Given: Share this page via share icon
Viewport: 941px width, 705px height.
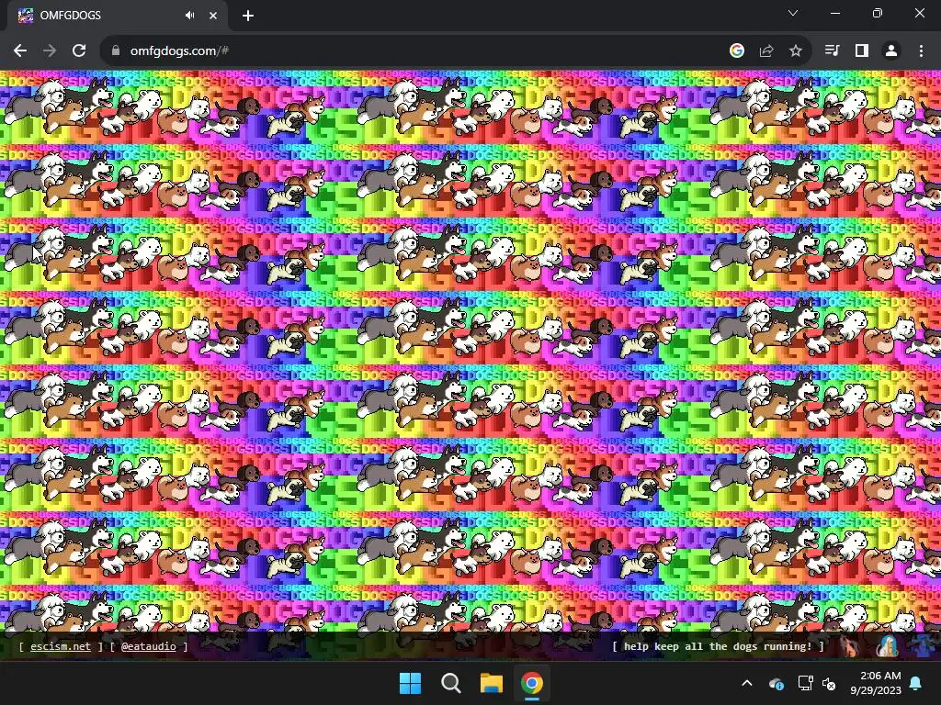Looking at the screenshot, I should tap(766, 51).
